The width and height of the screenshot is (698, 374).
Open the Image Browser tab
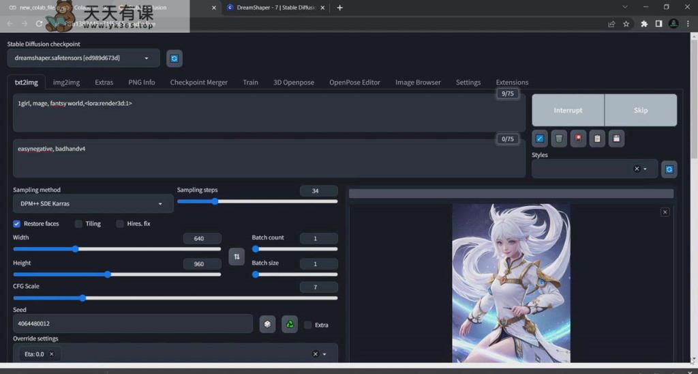pyautogui.click(x=418, y=83)
